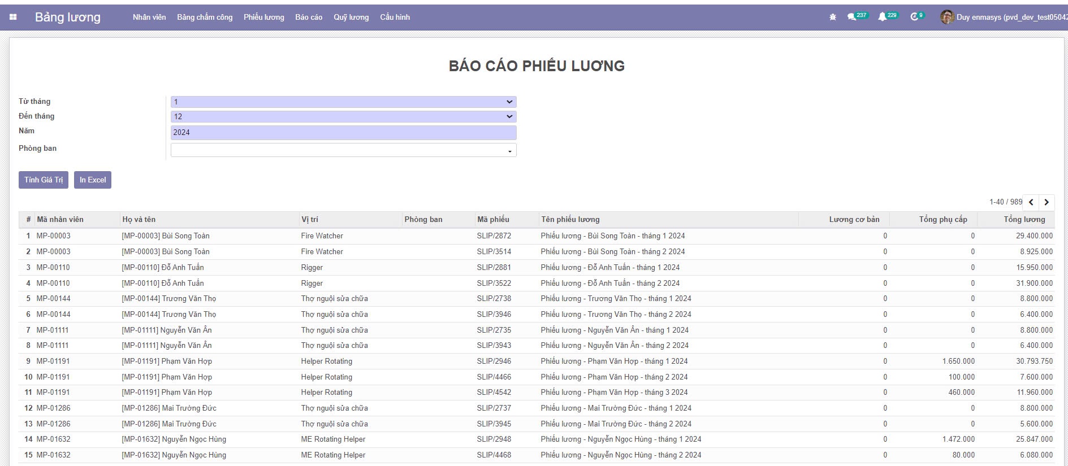
Task: Expand the Đến tháng dropdown
Action: 343,116
